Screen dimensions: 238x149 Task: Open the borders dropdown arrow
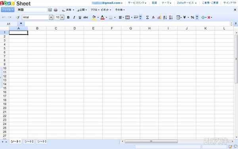tap(115, 17)
